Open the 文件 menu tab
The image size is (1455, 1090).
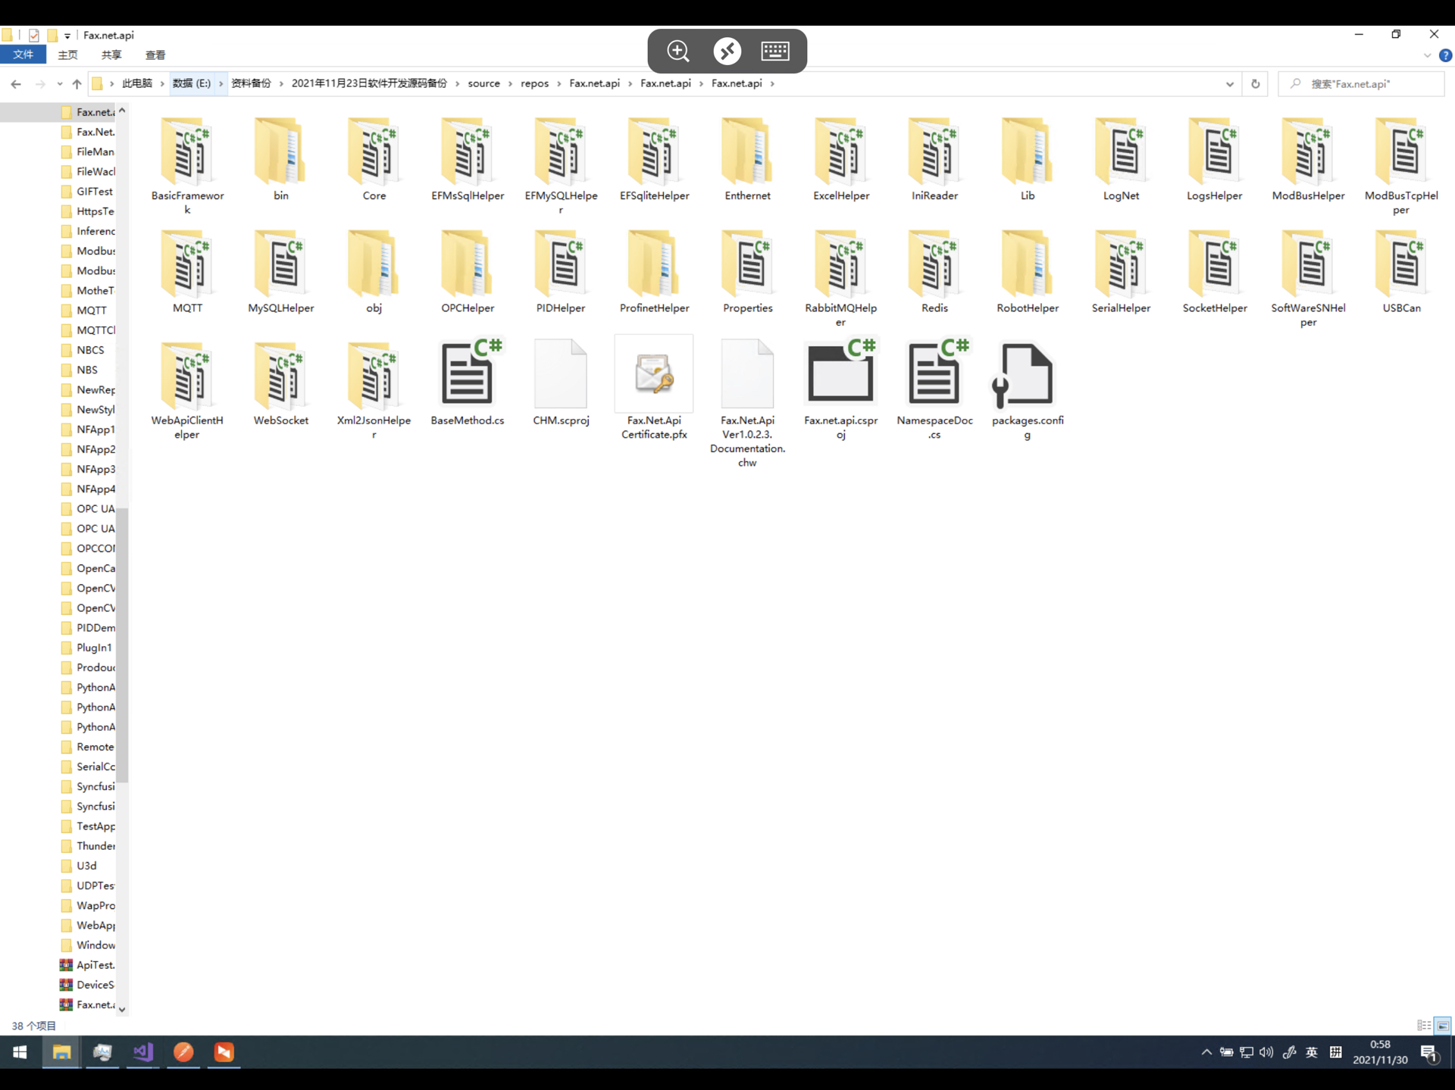(23, 55)
